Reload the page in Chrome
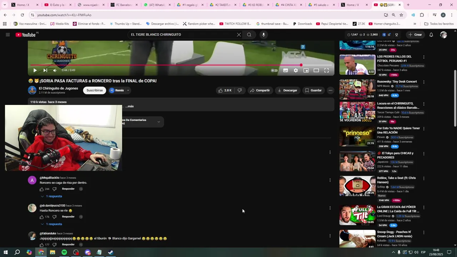Screen dimensions: 457x257 coord(22,15)
